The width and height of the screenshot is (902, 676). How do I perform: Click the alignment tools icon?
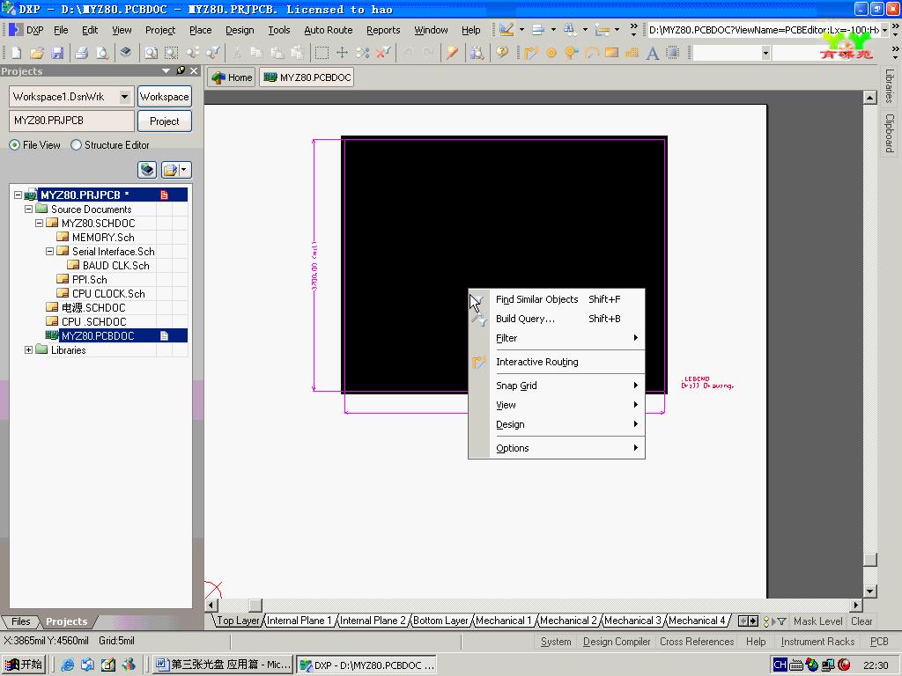tap(538, 29)
